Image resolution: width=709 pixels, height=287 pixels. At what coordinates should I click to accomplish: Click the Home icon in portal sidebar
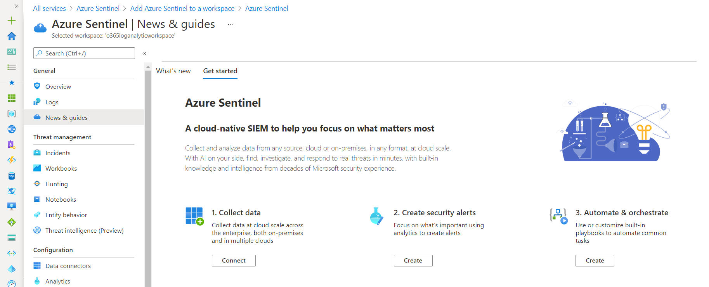(12, 36)
